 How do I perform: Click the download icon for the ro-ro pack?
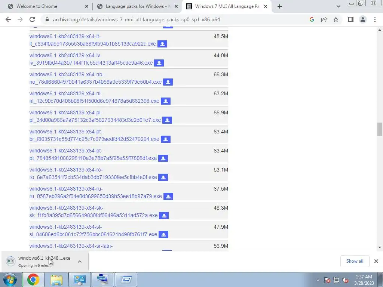[x=163, y=177]
